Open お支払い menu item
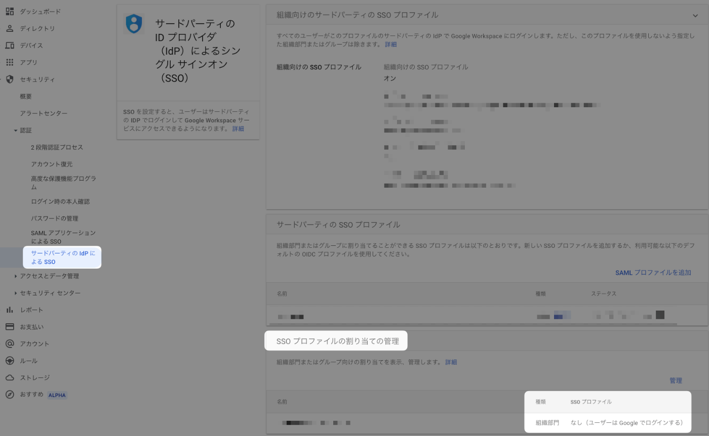The height and width of the screenshot is (436, 709). 31,327
